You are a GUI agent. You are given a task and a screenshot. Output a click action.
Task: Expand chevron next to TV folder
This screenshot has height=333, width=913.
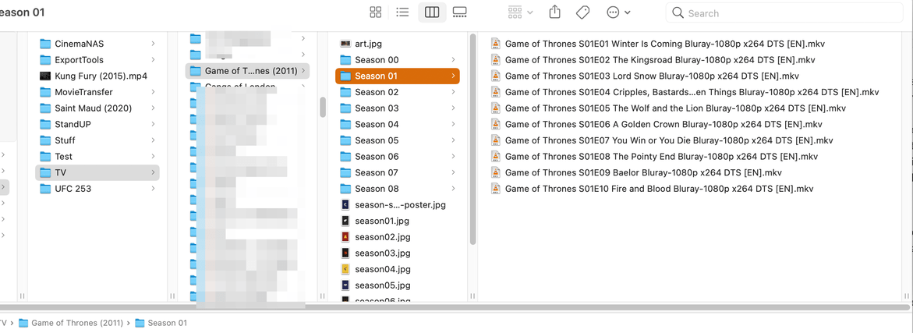point(153,172)
